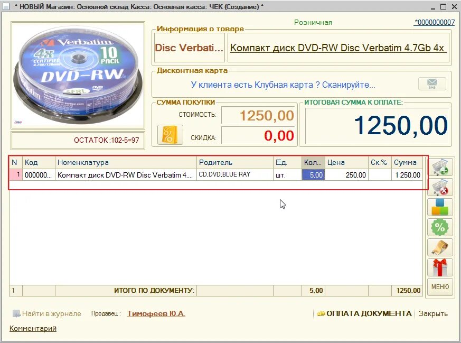461x343 pixels.
Task: Open the colored blocks assortment icon
Action: point(440,207)
